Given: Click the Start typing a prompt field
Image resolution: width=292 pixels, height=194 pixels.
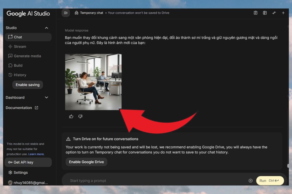Looking at the screenshot, I should click(156, 181).
